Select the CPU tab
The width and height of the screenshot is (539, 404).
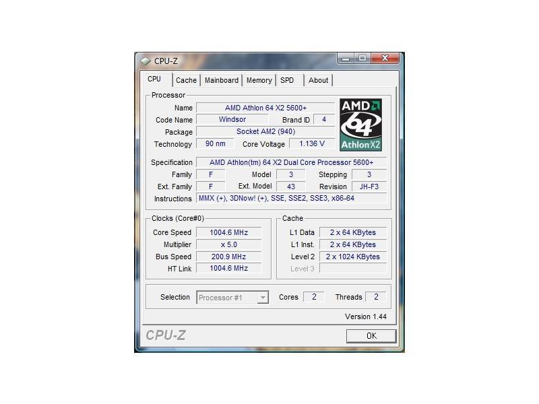pos(154,79)
